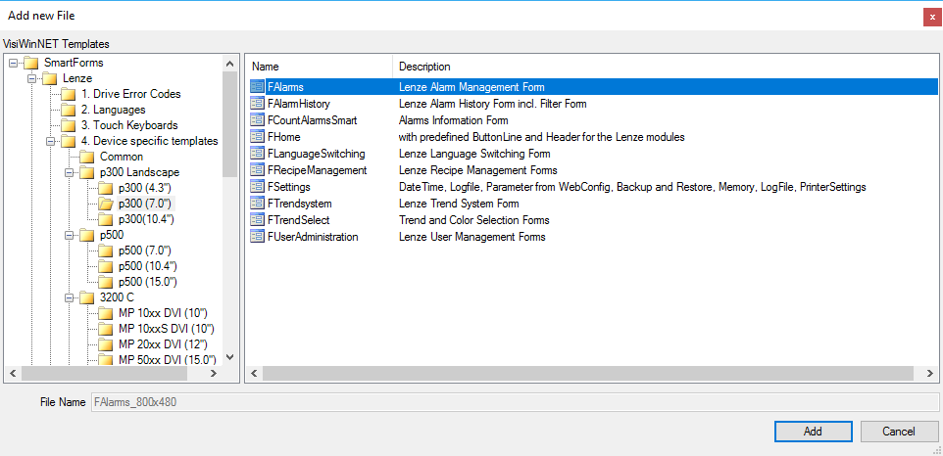Click the form icon beside FUserAdministration
The width and height of the screenshot is (943, 456).
tap(258, 237)
